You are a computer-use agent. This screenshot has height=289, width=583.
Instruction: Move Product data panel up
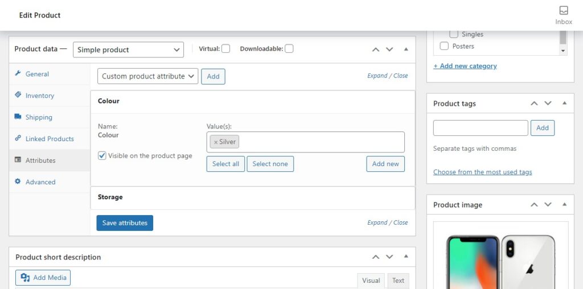(x=376, y=49)
